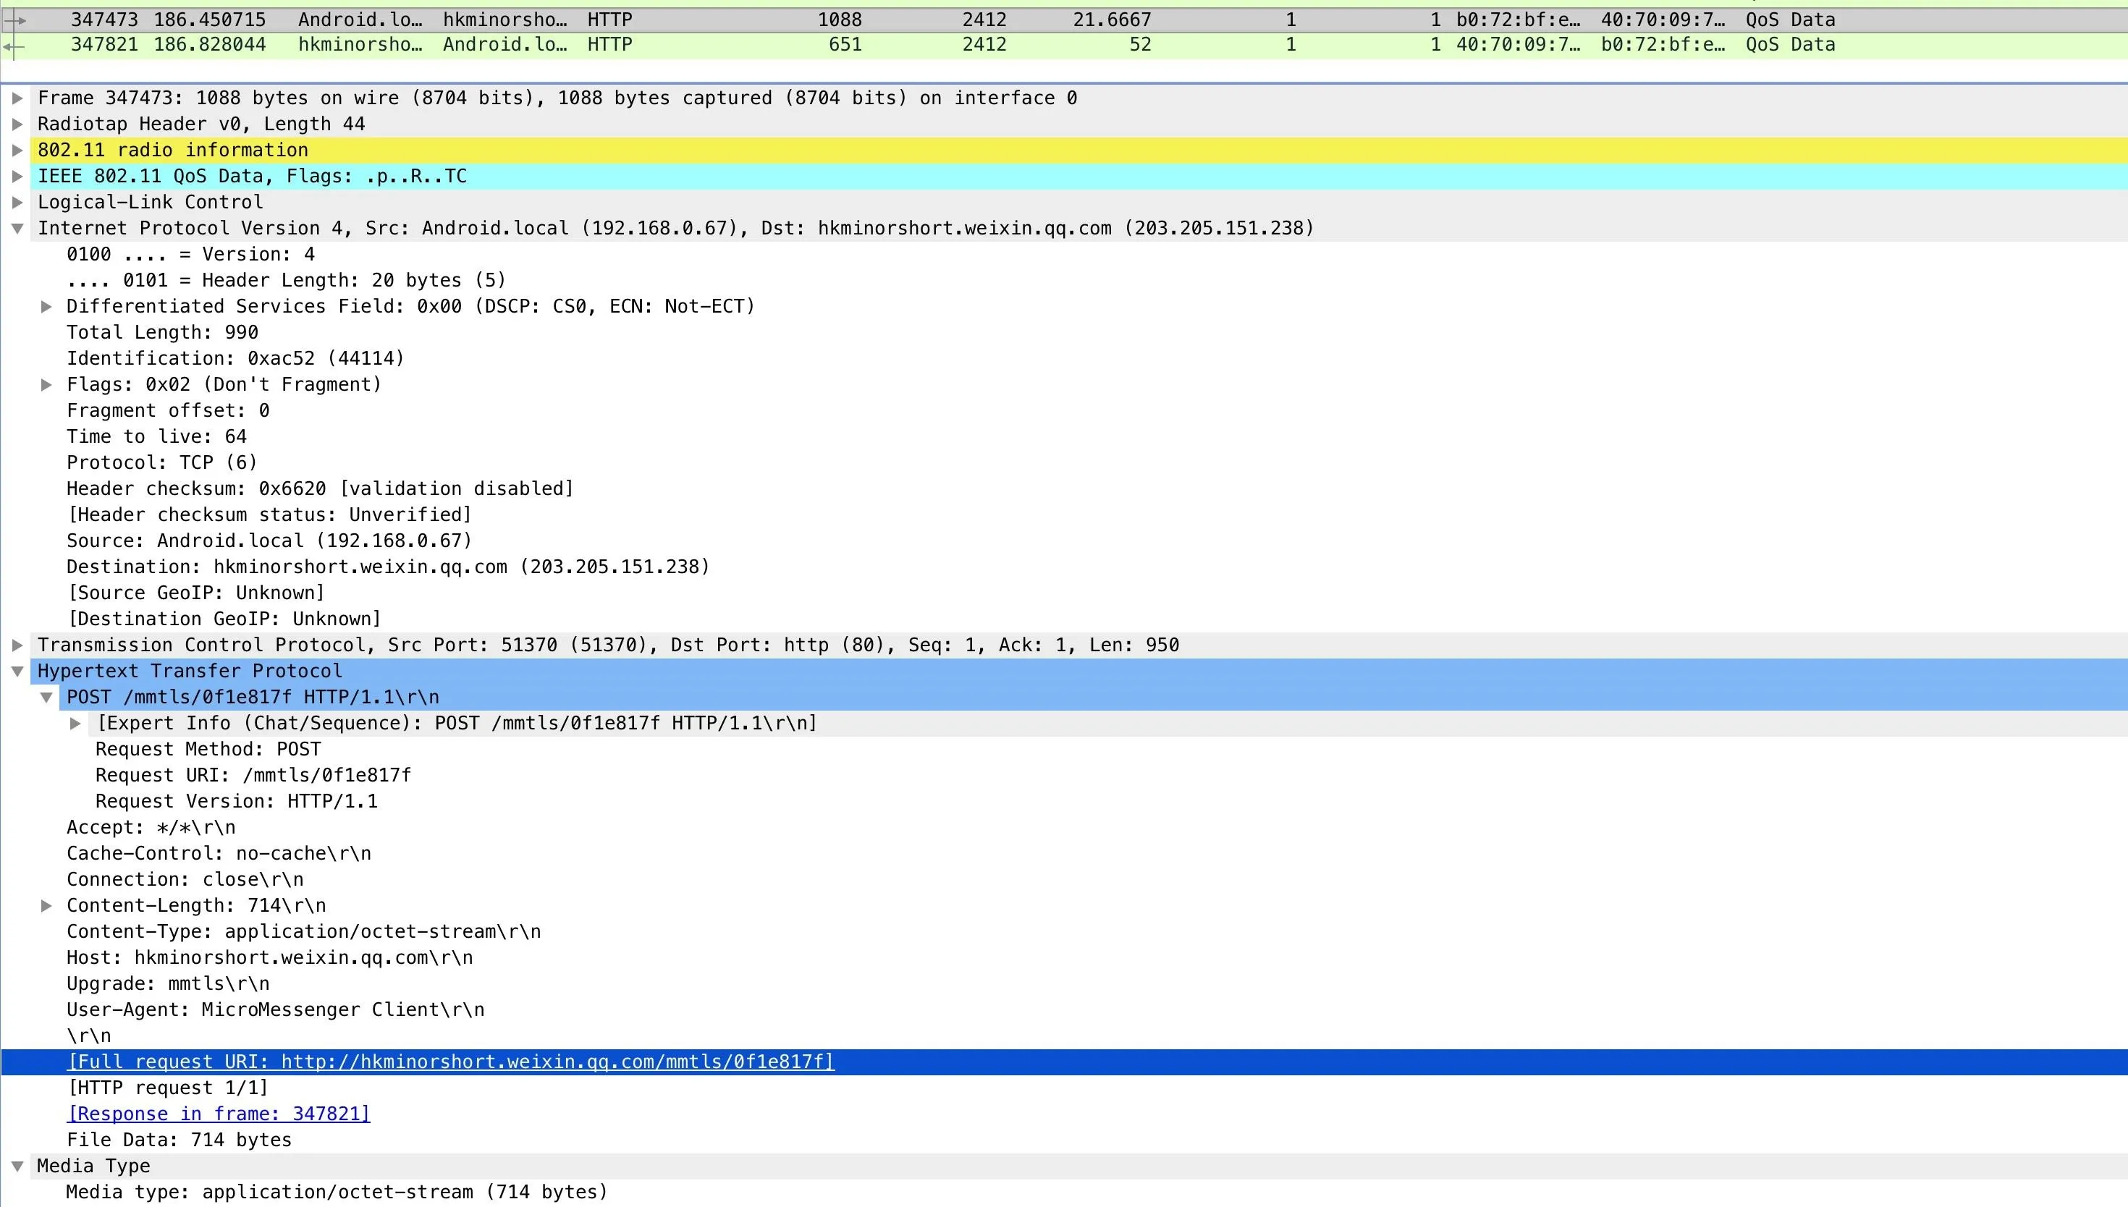The height and width of the screenshot is (1207, 2128).
Task: Expand IEEE 802.11 QoS Data section
Action: coord(17,176)
